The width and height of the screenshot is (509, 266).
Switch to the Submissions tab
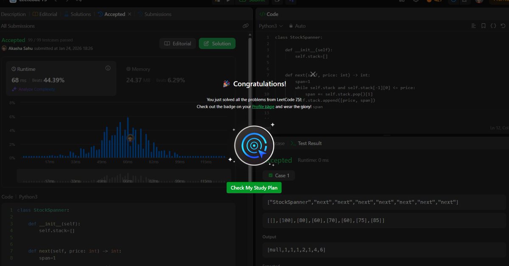coord(154,14)
